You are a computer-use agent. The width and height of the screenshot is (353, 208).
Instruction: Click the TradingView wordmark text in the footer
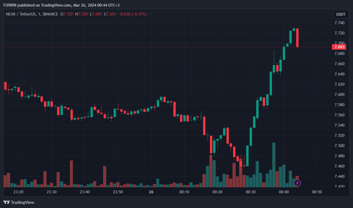pos(23,202)
